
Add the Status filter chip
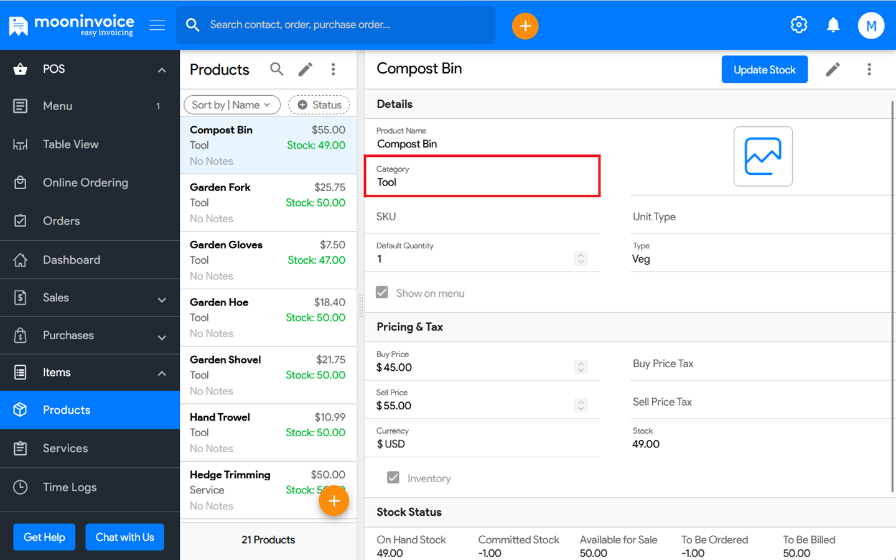pos(319,105)
